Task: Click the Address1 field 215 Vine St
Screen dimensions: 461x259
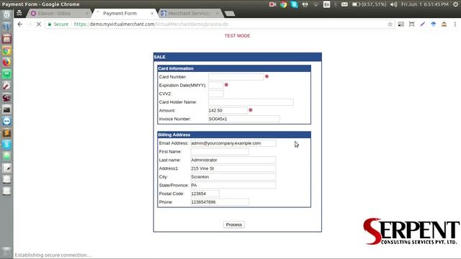Action: (x=233, y=168)
